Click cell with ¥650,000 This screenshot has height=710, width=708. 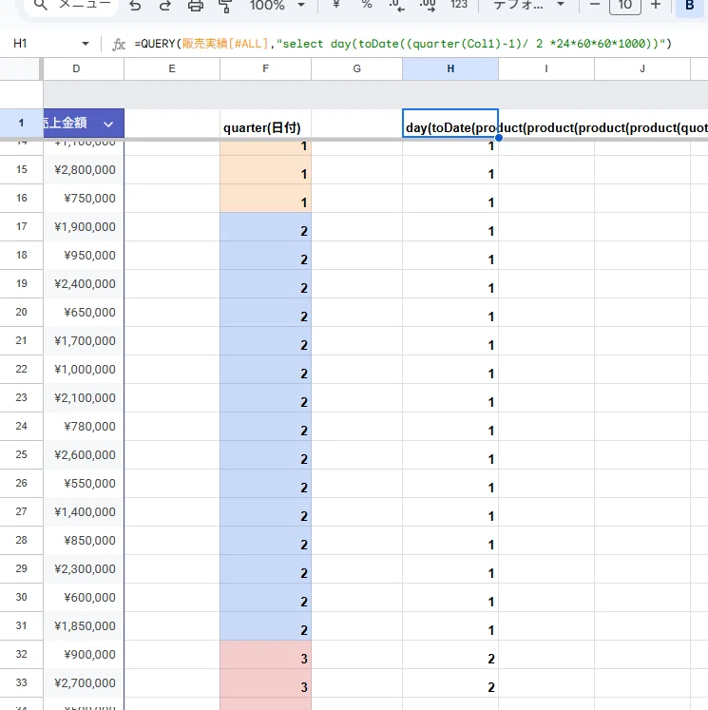[x=84, y=313]
